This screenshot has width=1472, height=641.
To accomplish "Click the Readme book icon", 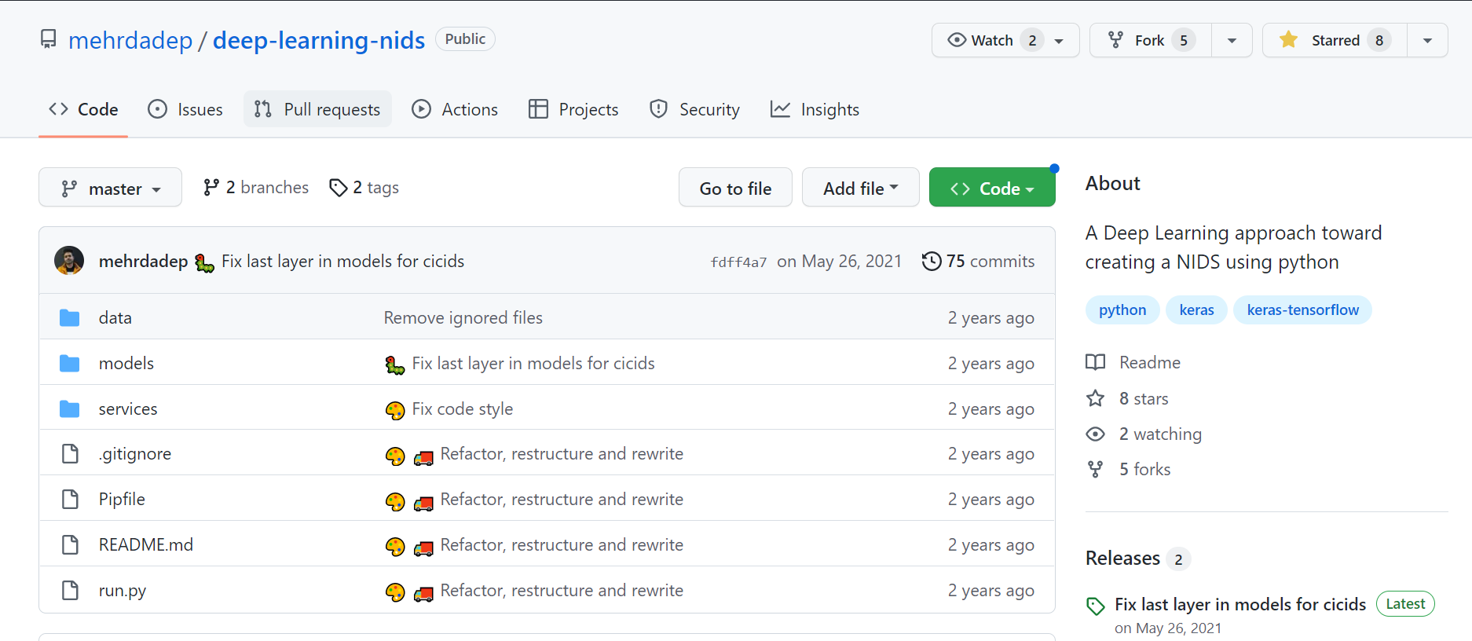I will pyautogui.click(x=1095, y=362).
